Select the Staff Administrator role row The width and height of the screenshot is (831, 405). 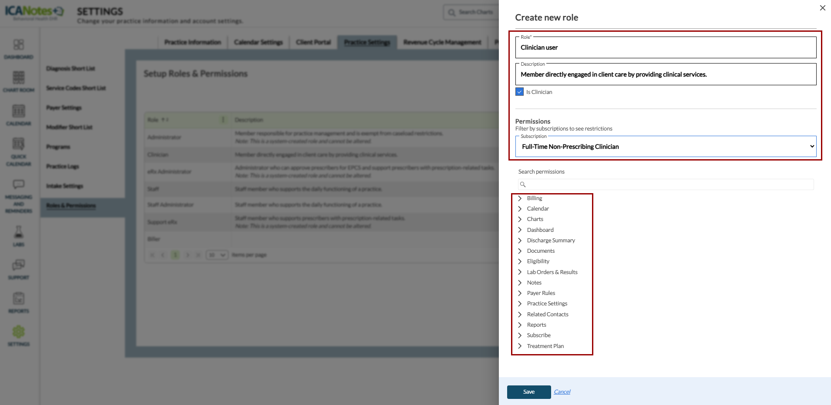pyautogui.click(x=322, y=205)
